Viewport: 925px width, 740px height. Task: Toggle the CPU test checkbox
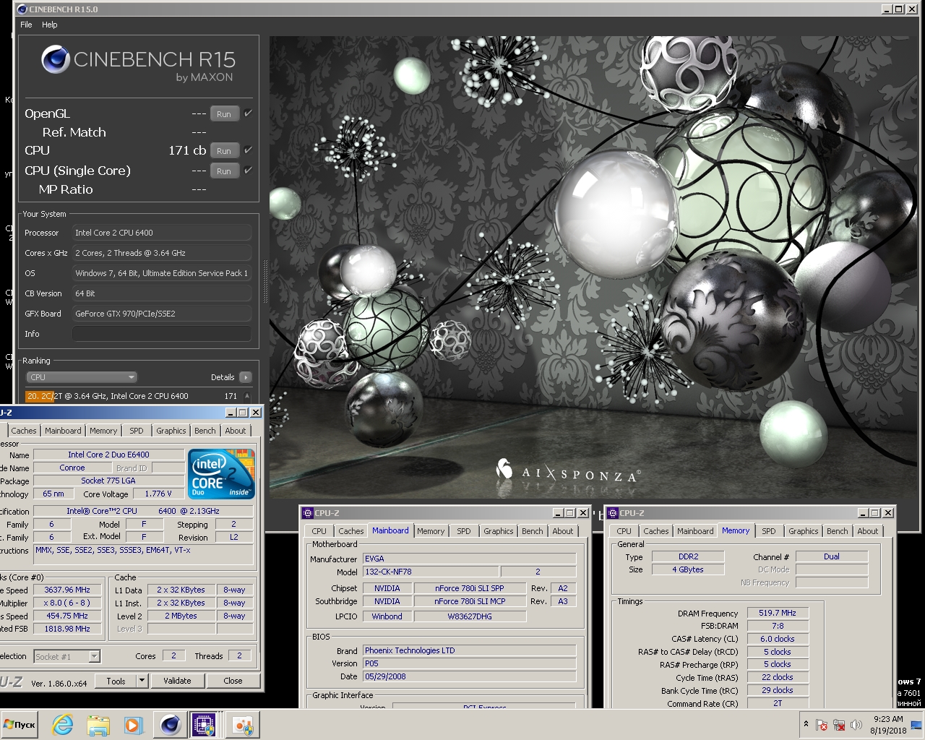click(248, 150)
